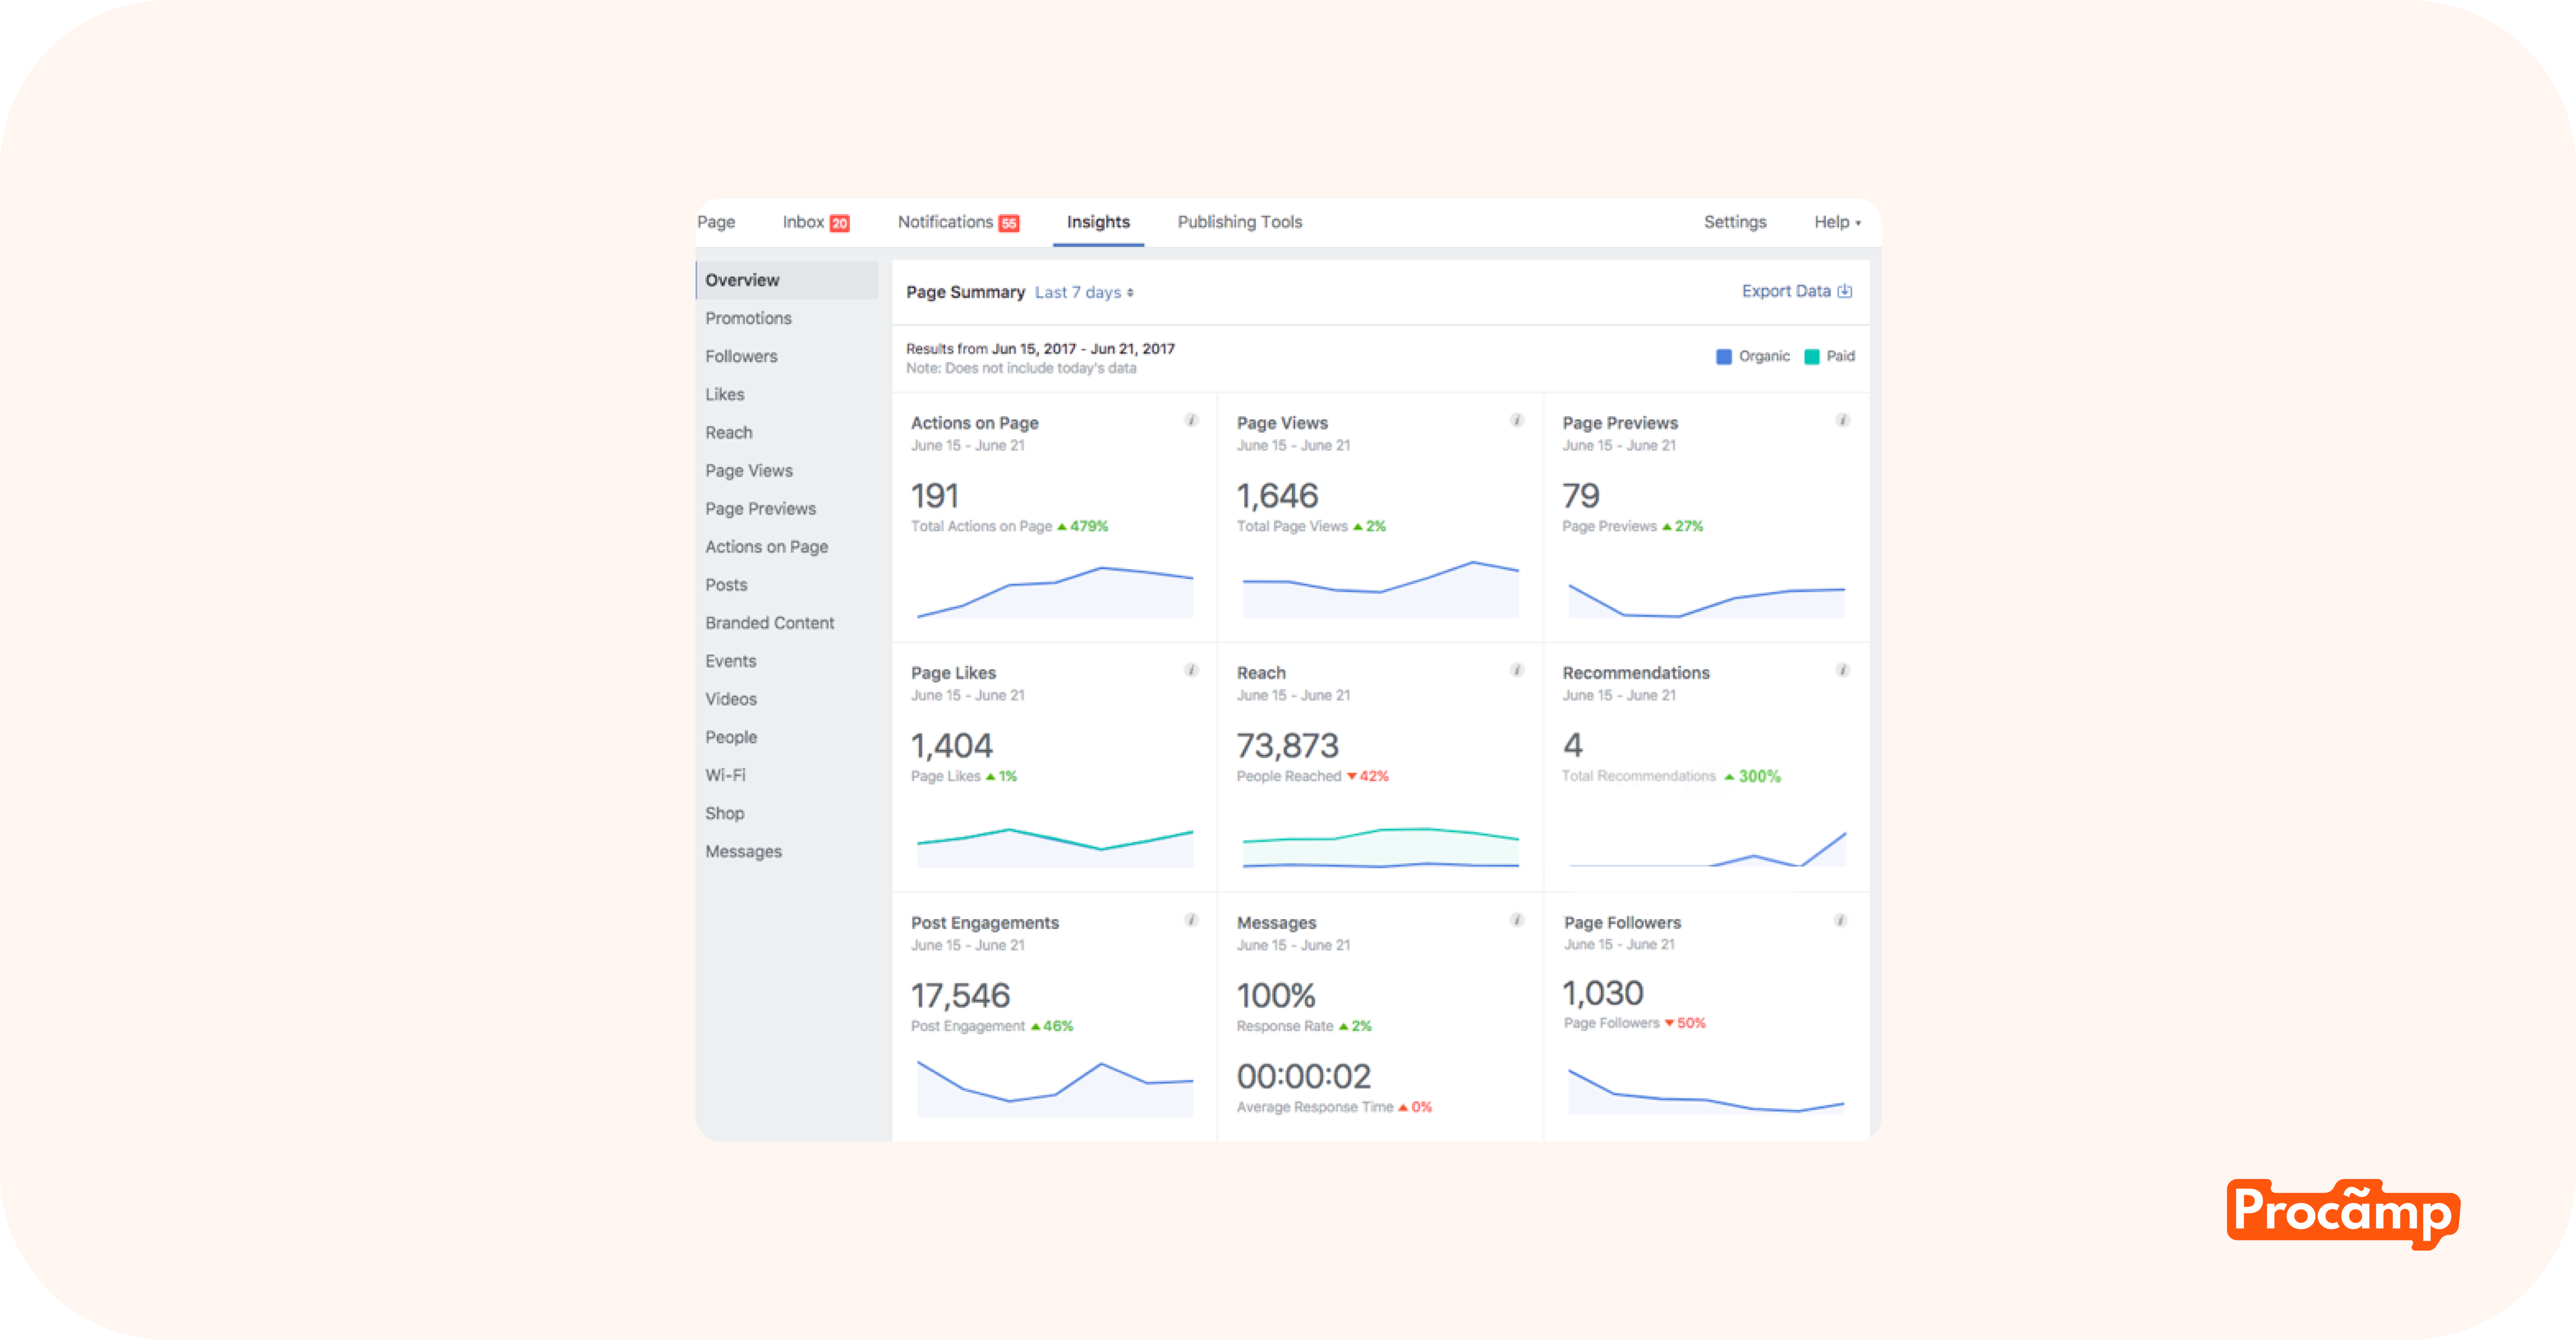Image resolution: width=2576 pixels, height=1340 pixels.
Task: Click the Reach area chart
Action: 1381,848
